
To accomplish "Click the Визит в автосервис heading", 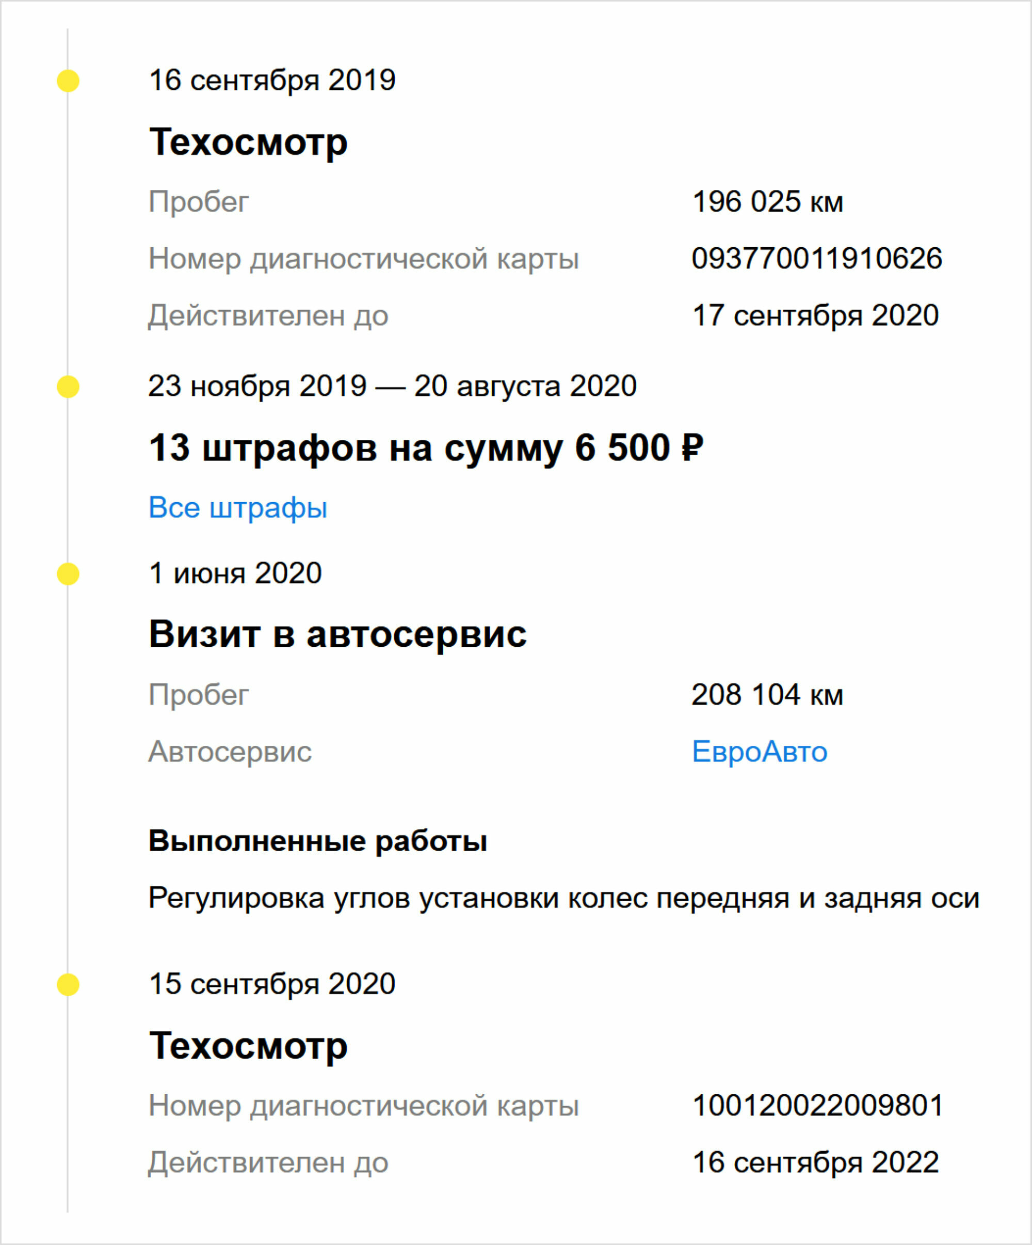I will pos(337,634).
